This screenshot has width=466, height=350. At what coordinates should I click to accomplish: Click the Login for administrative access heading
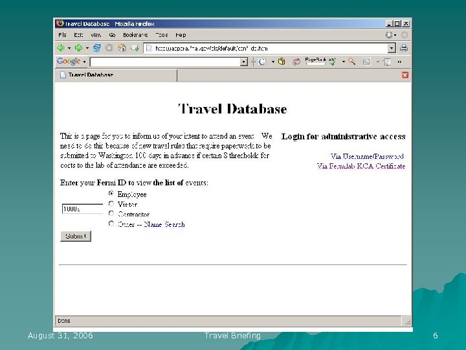343,137
